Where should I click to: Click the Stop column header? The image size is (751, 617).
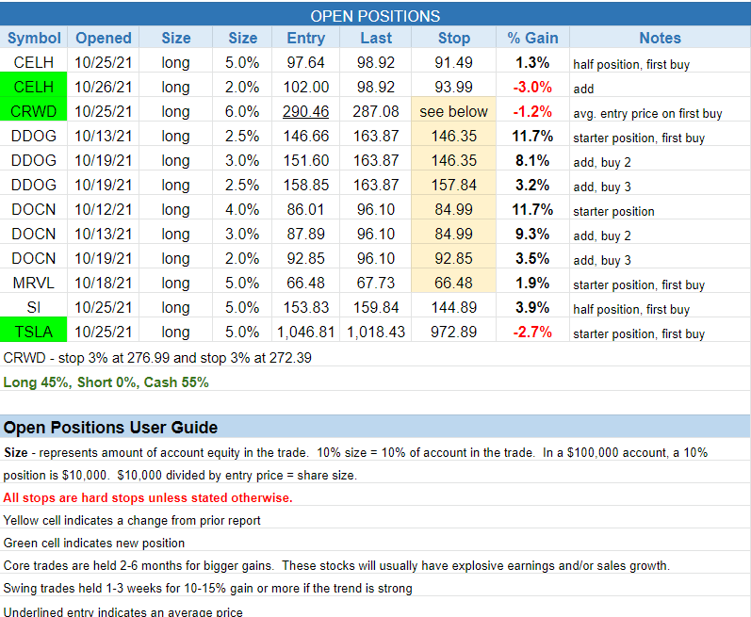pyautogui.click(x=453, y=38)
